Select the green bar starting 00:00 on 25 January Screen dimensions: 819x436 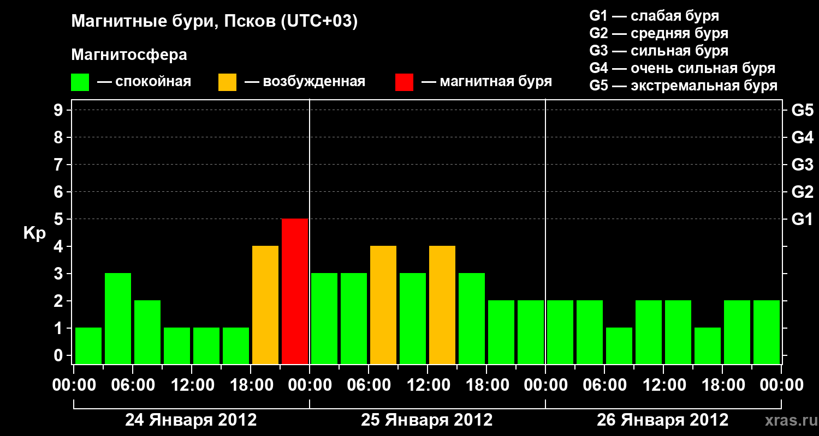coord(324,319)
